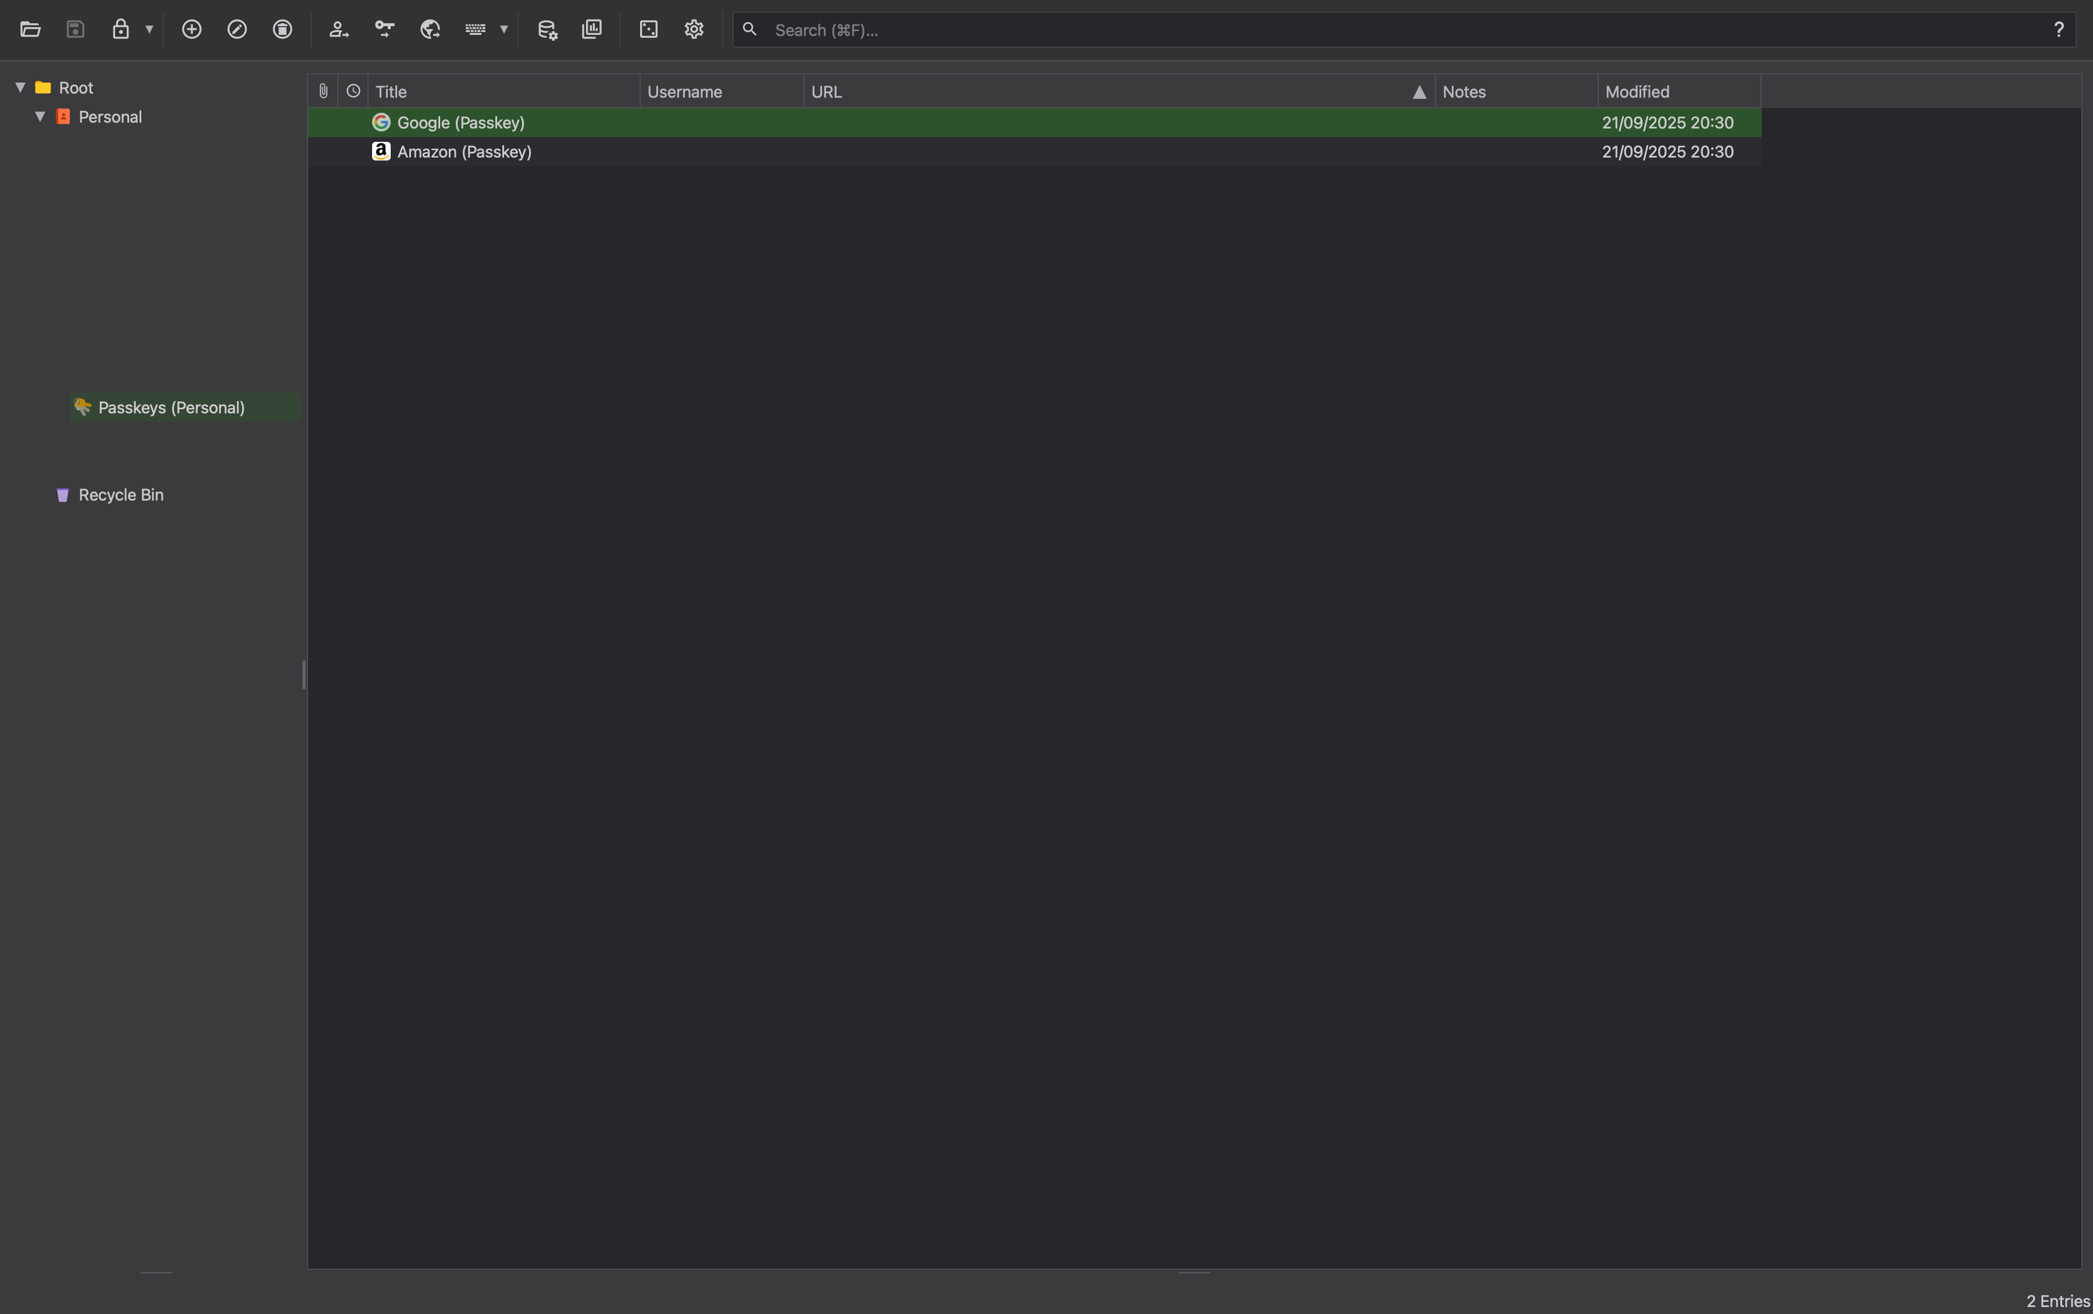Perform Auto-Type with keyboard icon

point(475,30)
